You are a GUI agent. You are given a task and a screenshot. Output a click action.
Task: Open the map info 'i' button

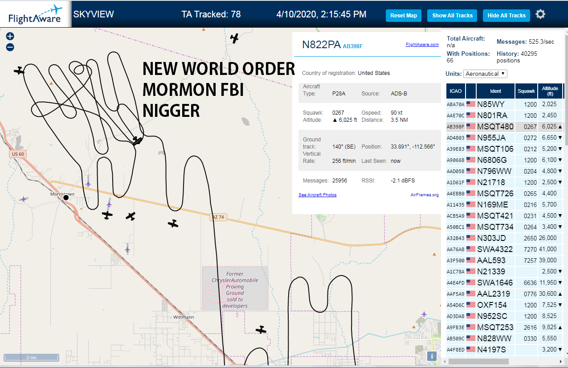pos(431,356)
